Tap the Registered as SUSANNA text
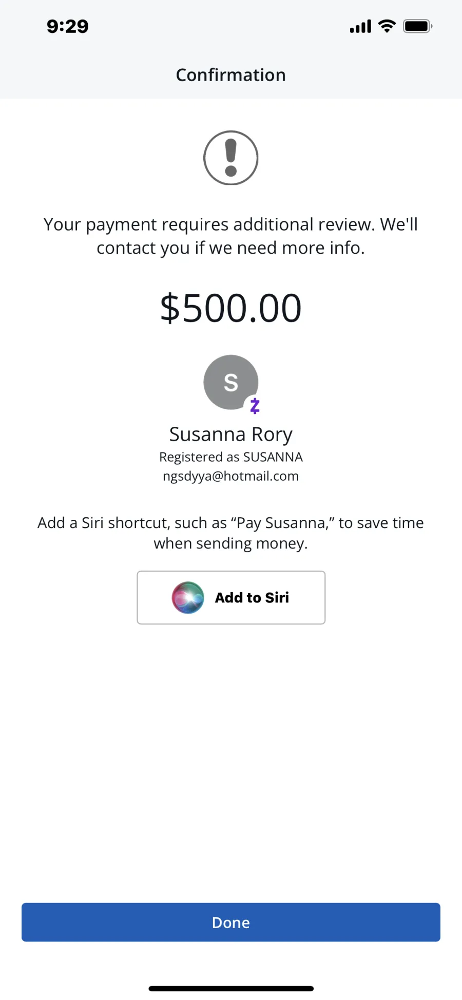This screenshot has width=462, height=1000. click(231, 457)
